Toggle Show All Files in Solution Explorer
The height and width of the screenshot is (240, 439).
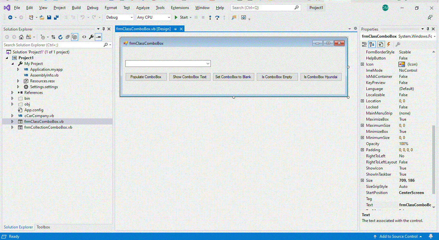(75, 37)
